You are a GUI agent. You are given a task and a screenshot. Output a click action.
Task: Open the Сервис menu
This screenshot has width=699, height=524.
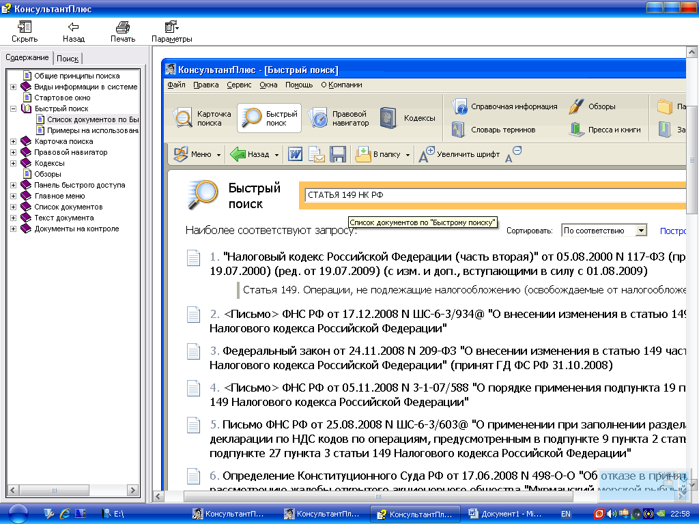[x=239, y=85]
